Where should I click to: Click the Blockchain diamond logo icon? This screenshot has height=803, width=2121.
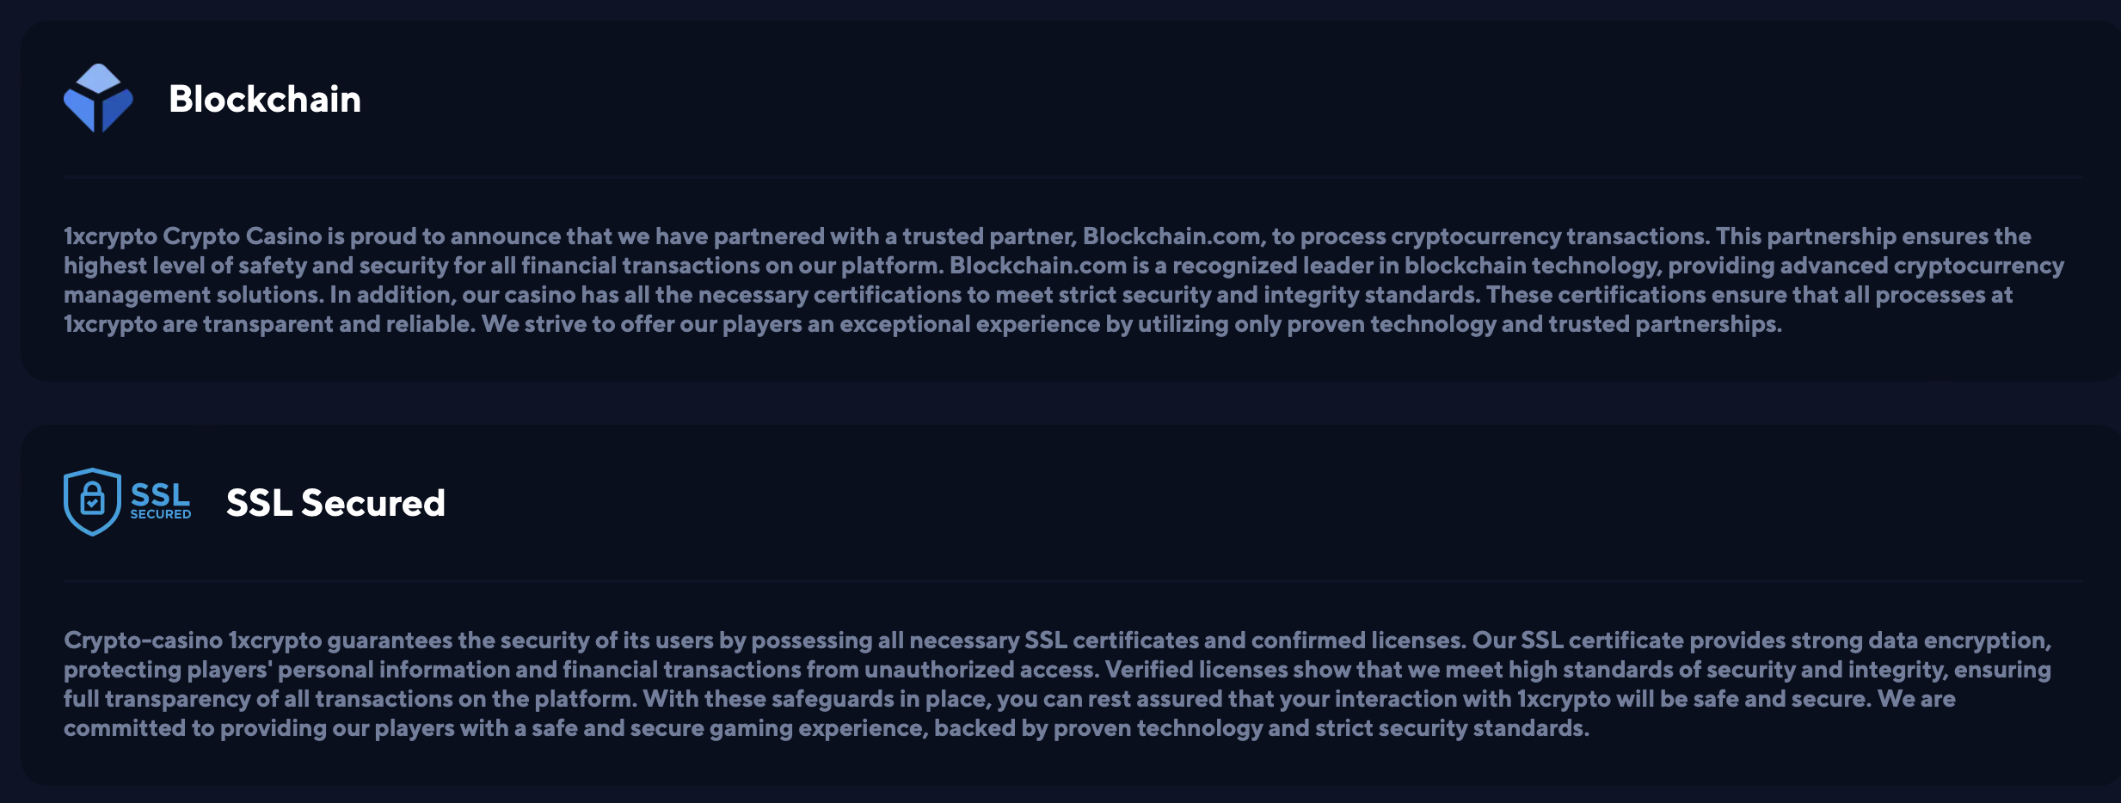pyautogui.click(x=98, y=98)
